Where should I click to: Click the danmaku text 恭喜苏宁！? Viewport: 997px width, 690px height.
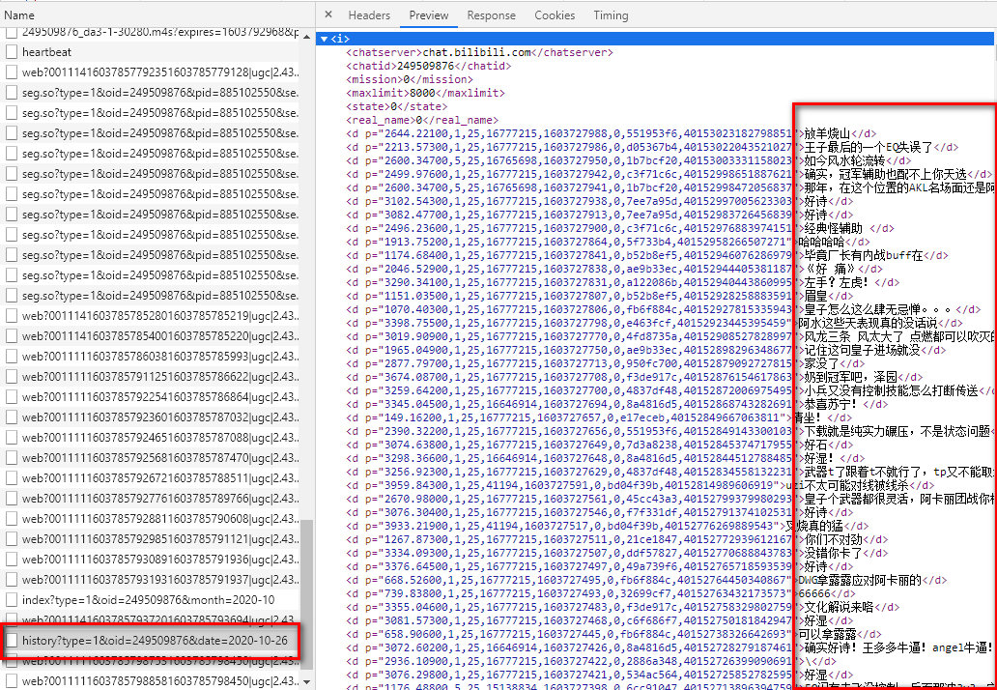pos(833,404)
